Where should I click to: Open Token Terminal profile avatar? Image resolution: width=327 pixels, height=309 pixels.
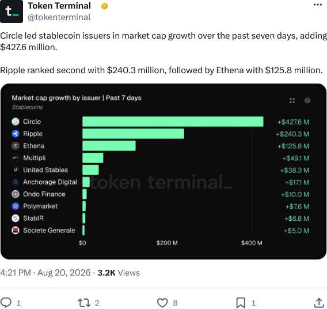pos(12,12)
